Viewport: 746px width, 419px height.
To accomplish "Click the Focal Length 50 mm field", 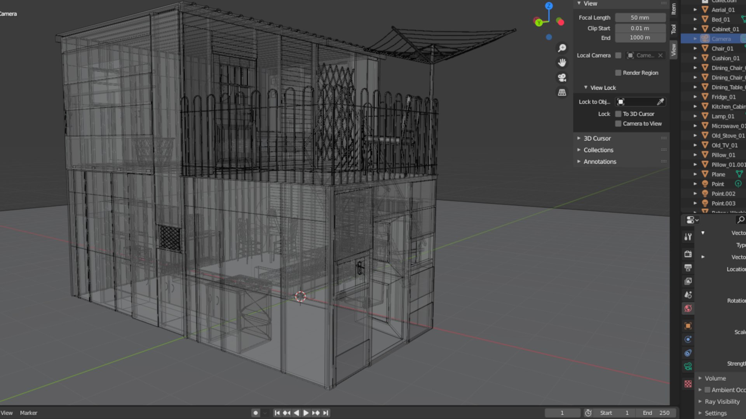I will [640, 18].
